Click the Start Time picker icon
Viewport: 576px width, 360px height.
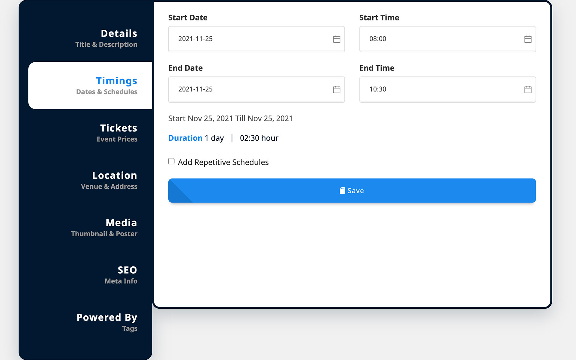528,39
